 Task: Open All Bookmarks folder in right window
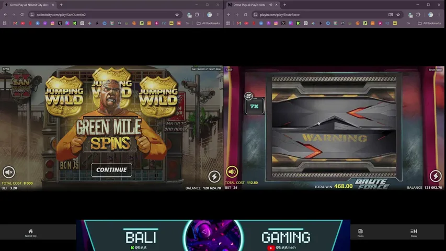pos(429,24)
